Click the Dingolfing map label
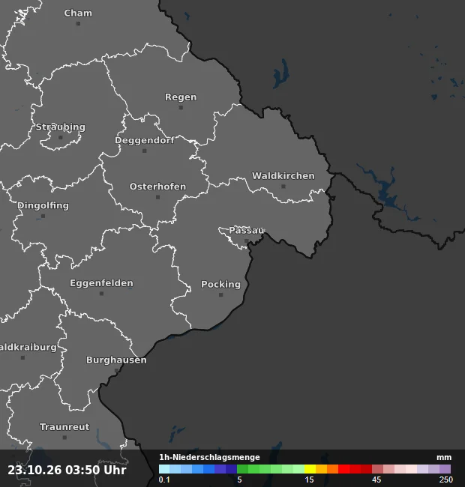465x487 pixels. (x=43, y=205)
